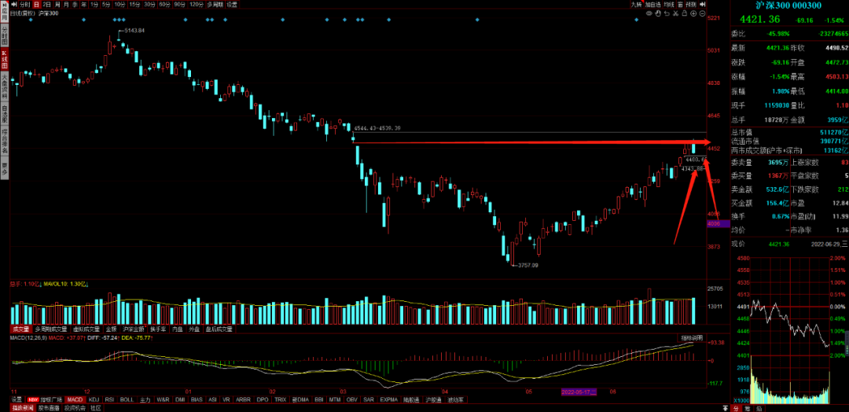Open the 指数新闻 bottom tab
849x412 pixels.
tap(23, 407)
